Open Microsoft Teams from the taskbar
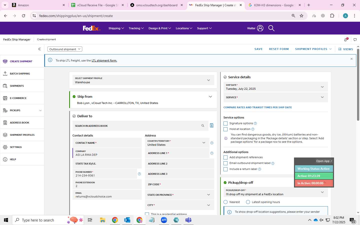 coord(188,220)
